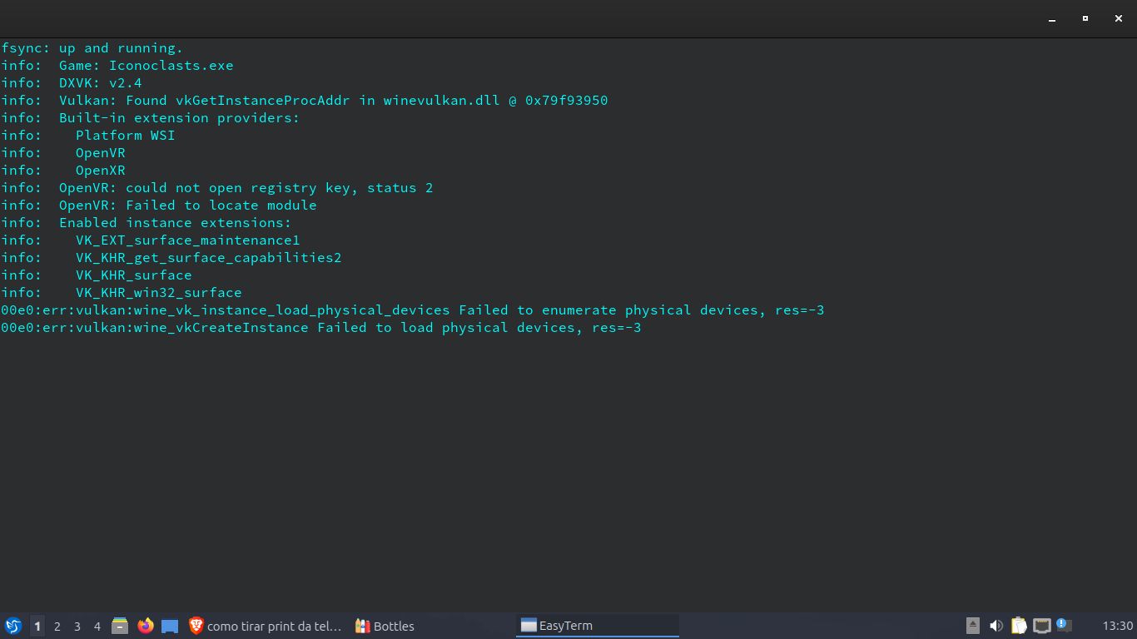Click the 'Enabled instance extensions:' line
The width and height of the screenshot is (1137, 639).
(146, 223)
